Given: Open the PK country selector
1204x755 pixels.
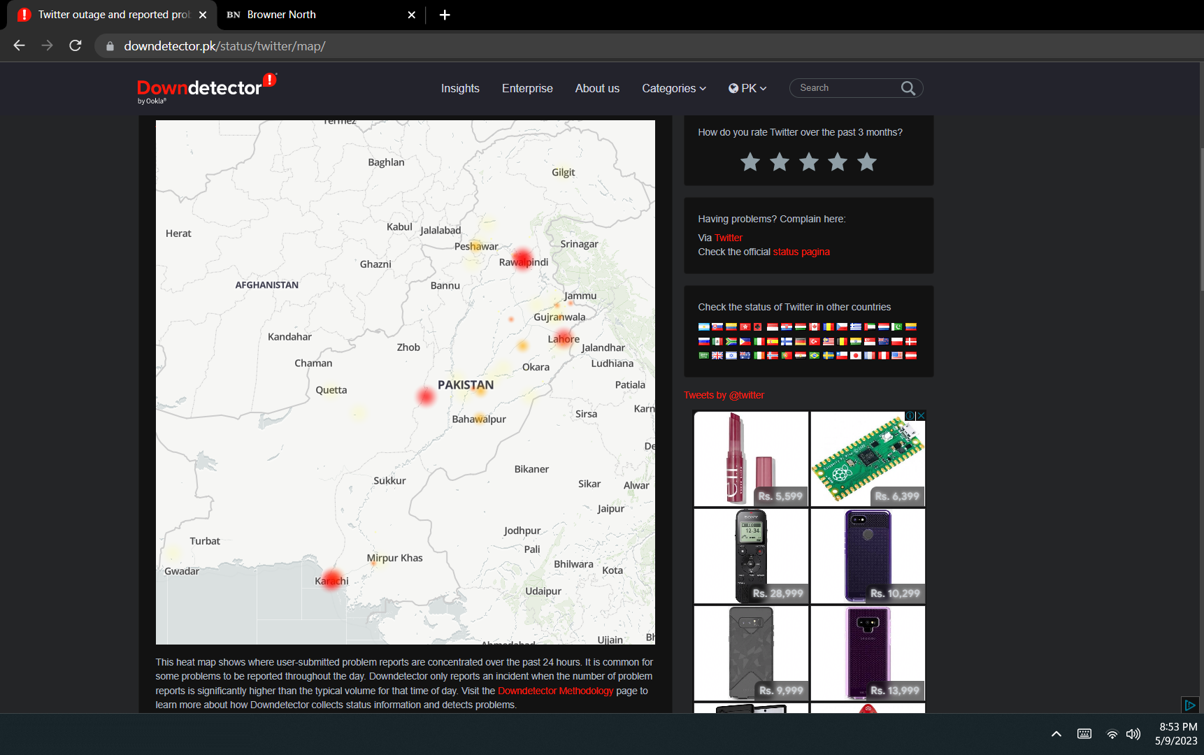Looking at the screenshot, I should (747, 88).
